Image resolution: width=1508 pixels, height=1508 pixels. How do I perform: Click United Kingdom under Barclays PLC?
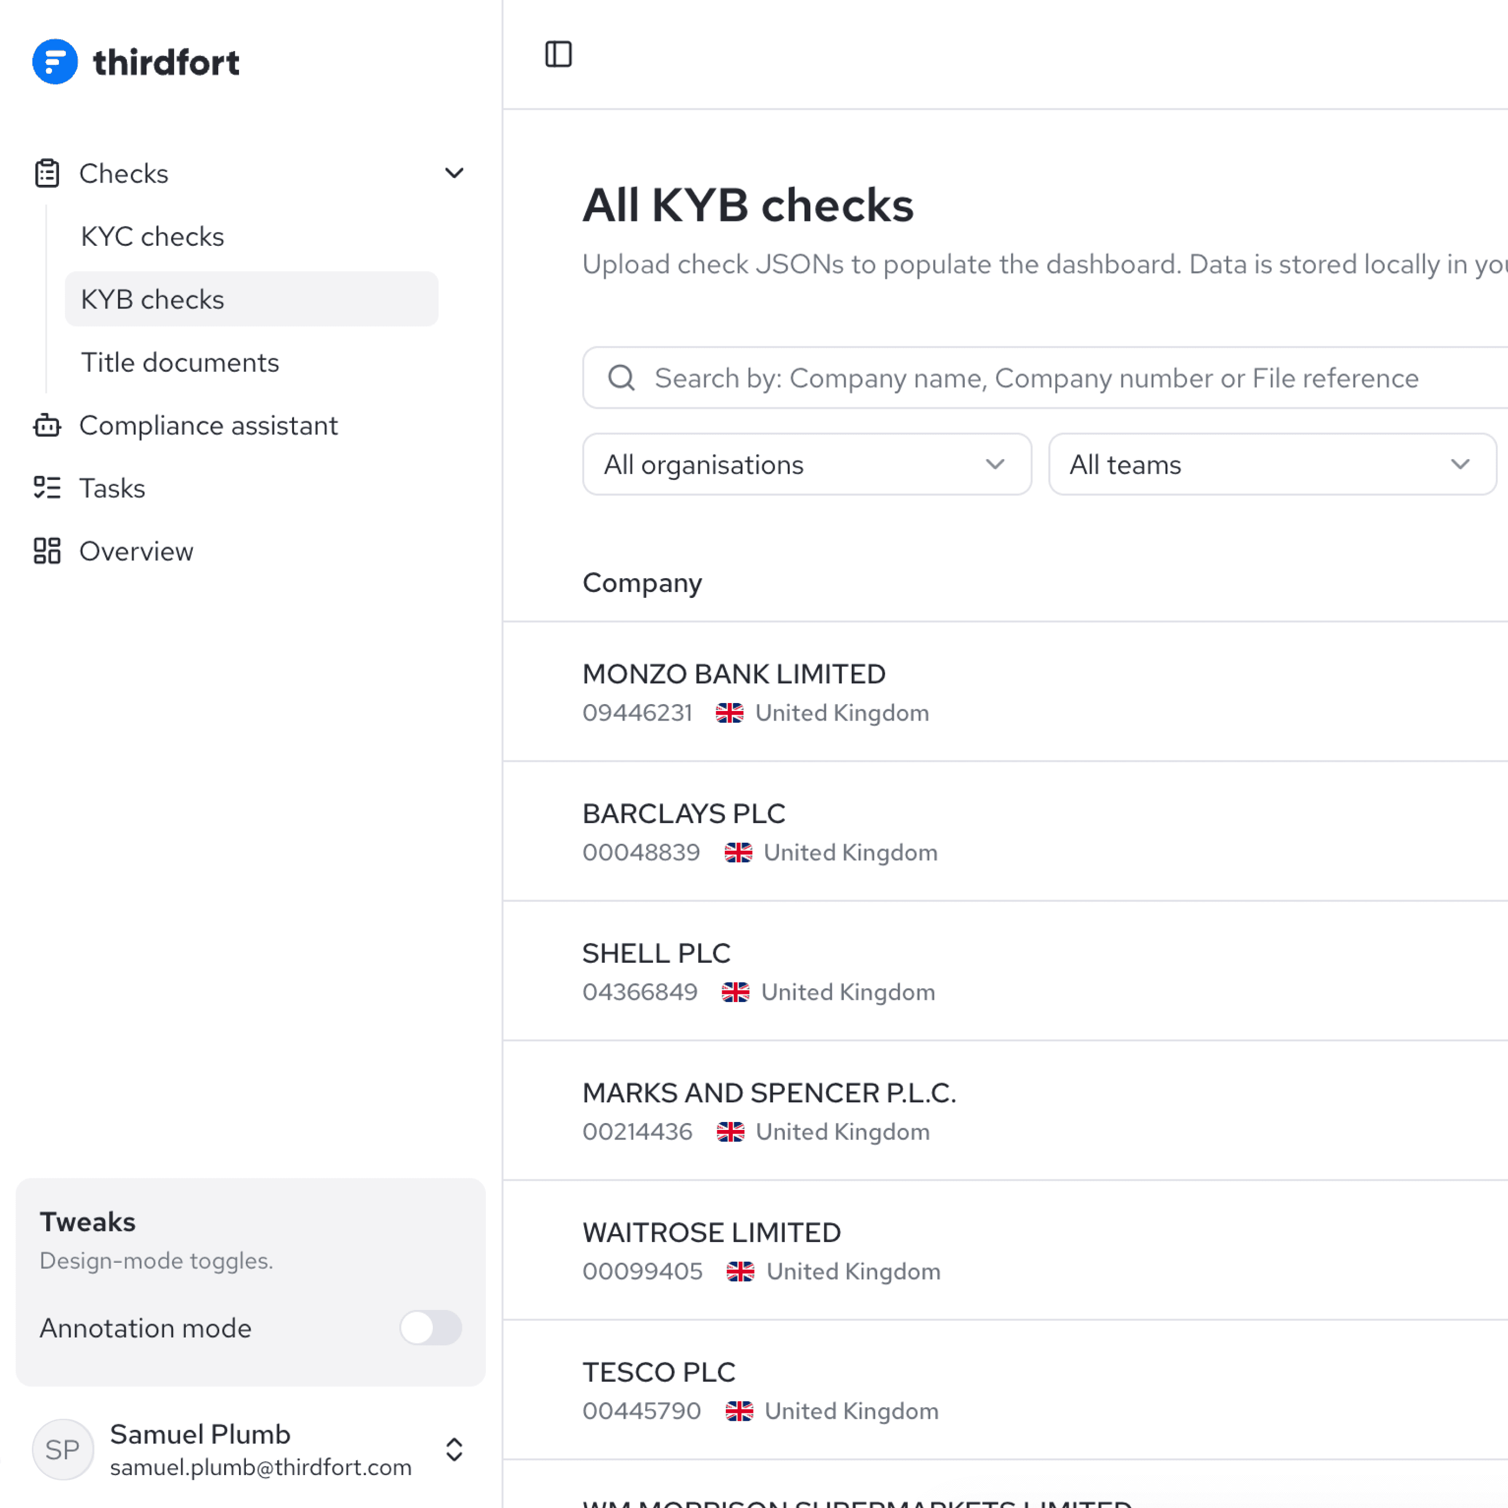tap(851, 852)
